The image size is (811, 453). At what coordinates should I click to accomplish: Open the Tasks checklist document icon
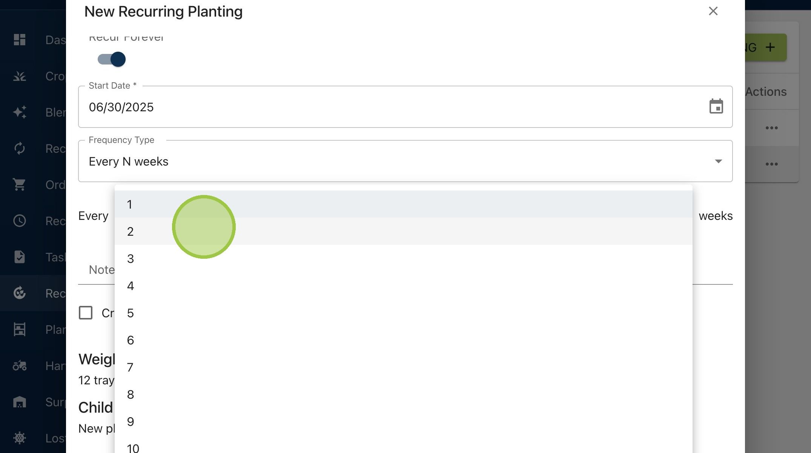pos(19,257)
